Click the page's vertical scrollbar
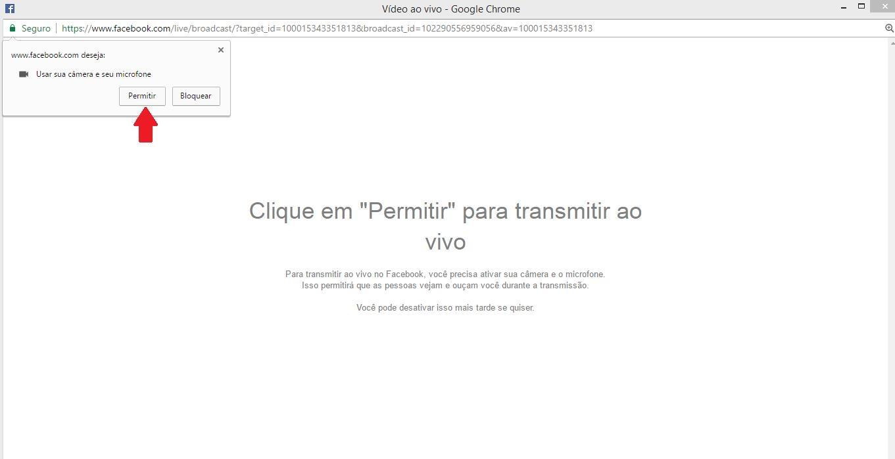The width and height of the screenshot is (895, 459). (891, 248)
